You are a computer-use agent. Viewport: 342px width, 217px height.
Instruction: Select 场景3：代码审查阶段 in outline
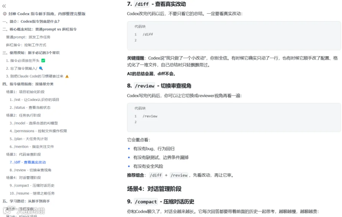24,154
